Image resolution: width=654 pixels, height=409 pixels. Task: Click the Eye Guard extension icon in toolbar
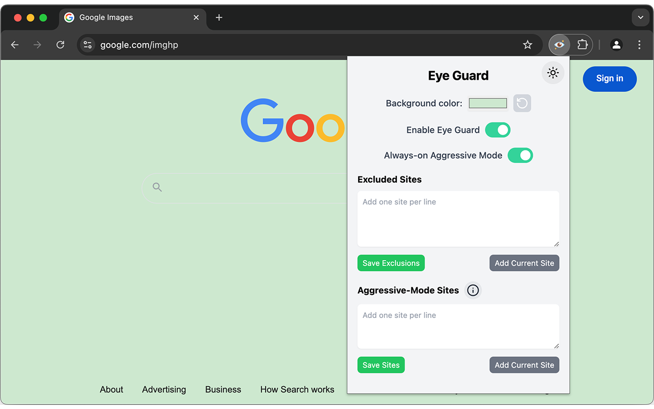[x=559, y=45]
